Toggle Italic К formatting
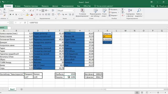Viewport: 168px width, 94px height. [x=13, y=15]
